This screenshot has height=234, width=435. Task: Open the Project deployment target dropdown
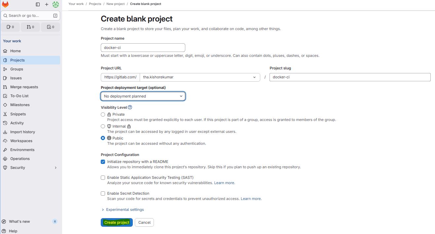pos(143,96)
